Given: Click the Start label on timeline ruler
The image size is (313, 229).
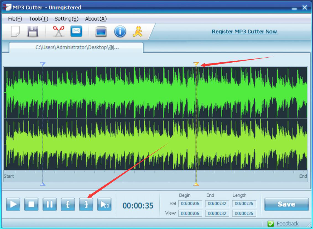Looking at the screenshot, I should (9, 176).
